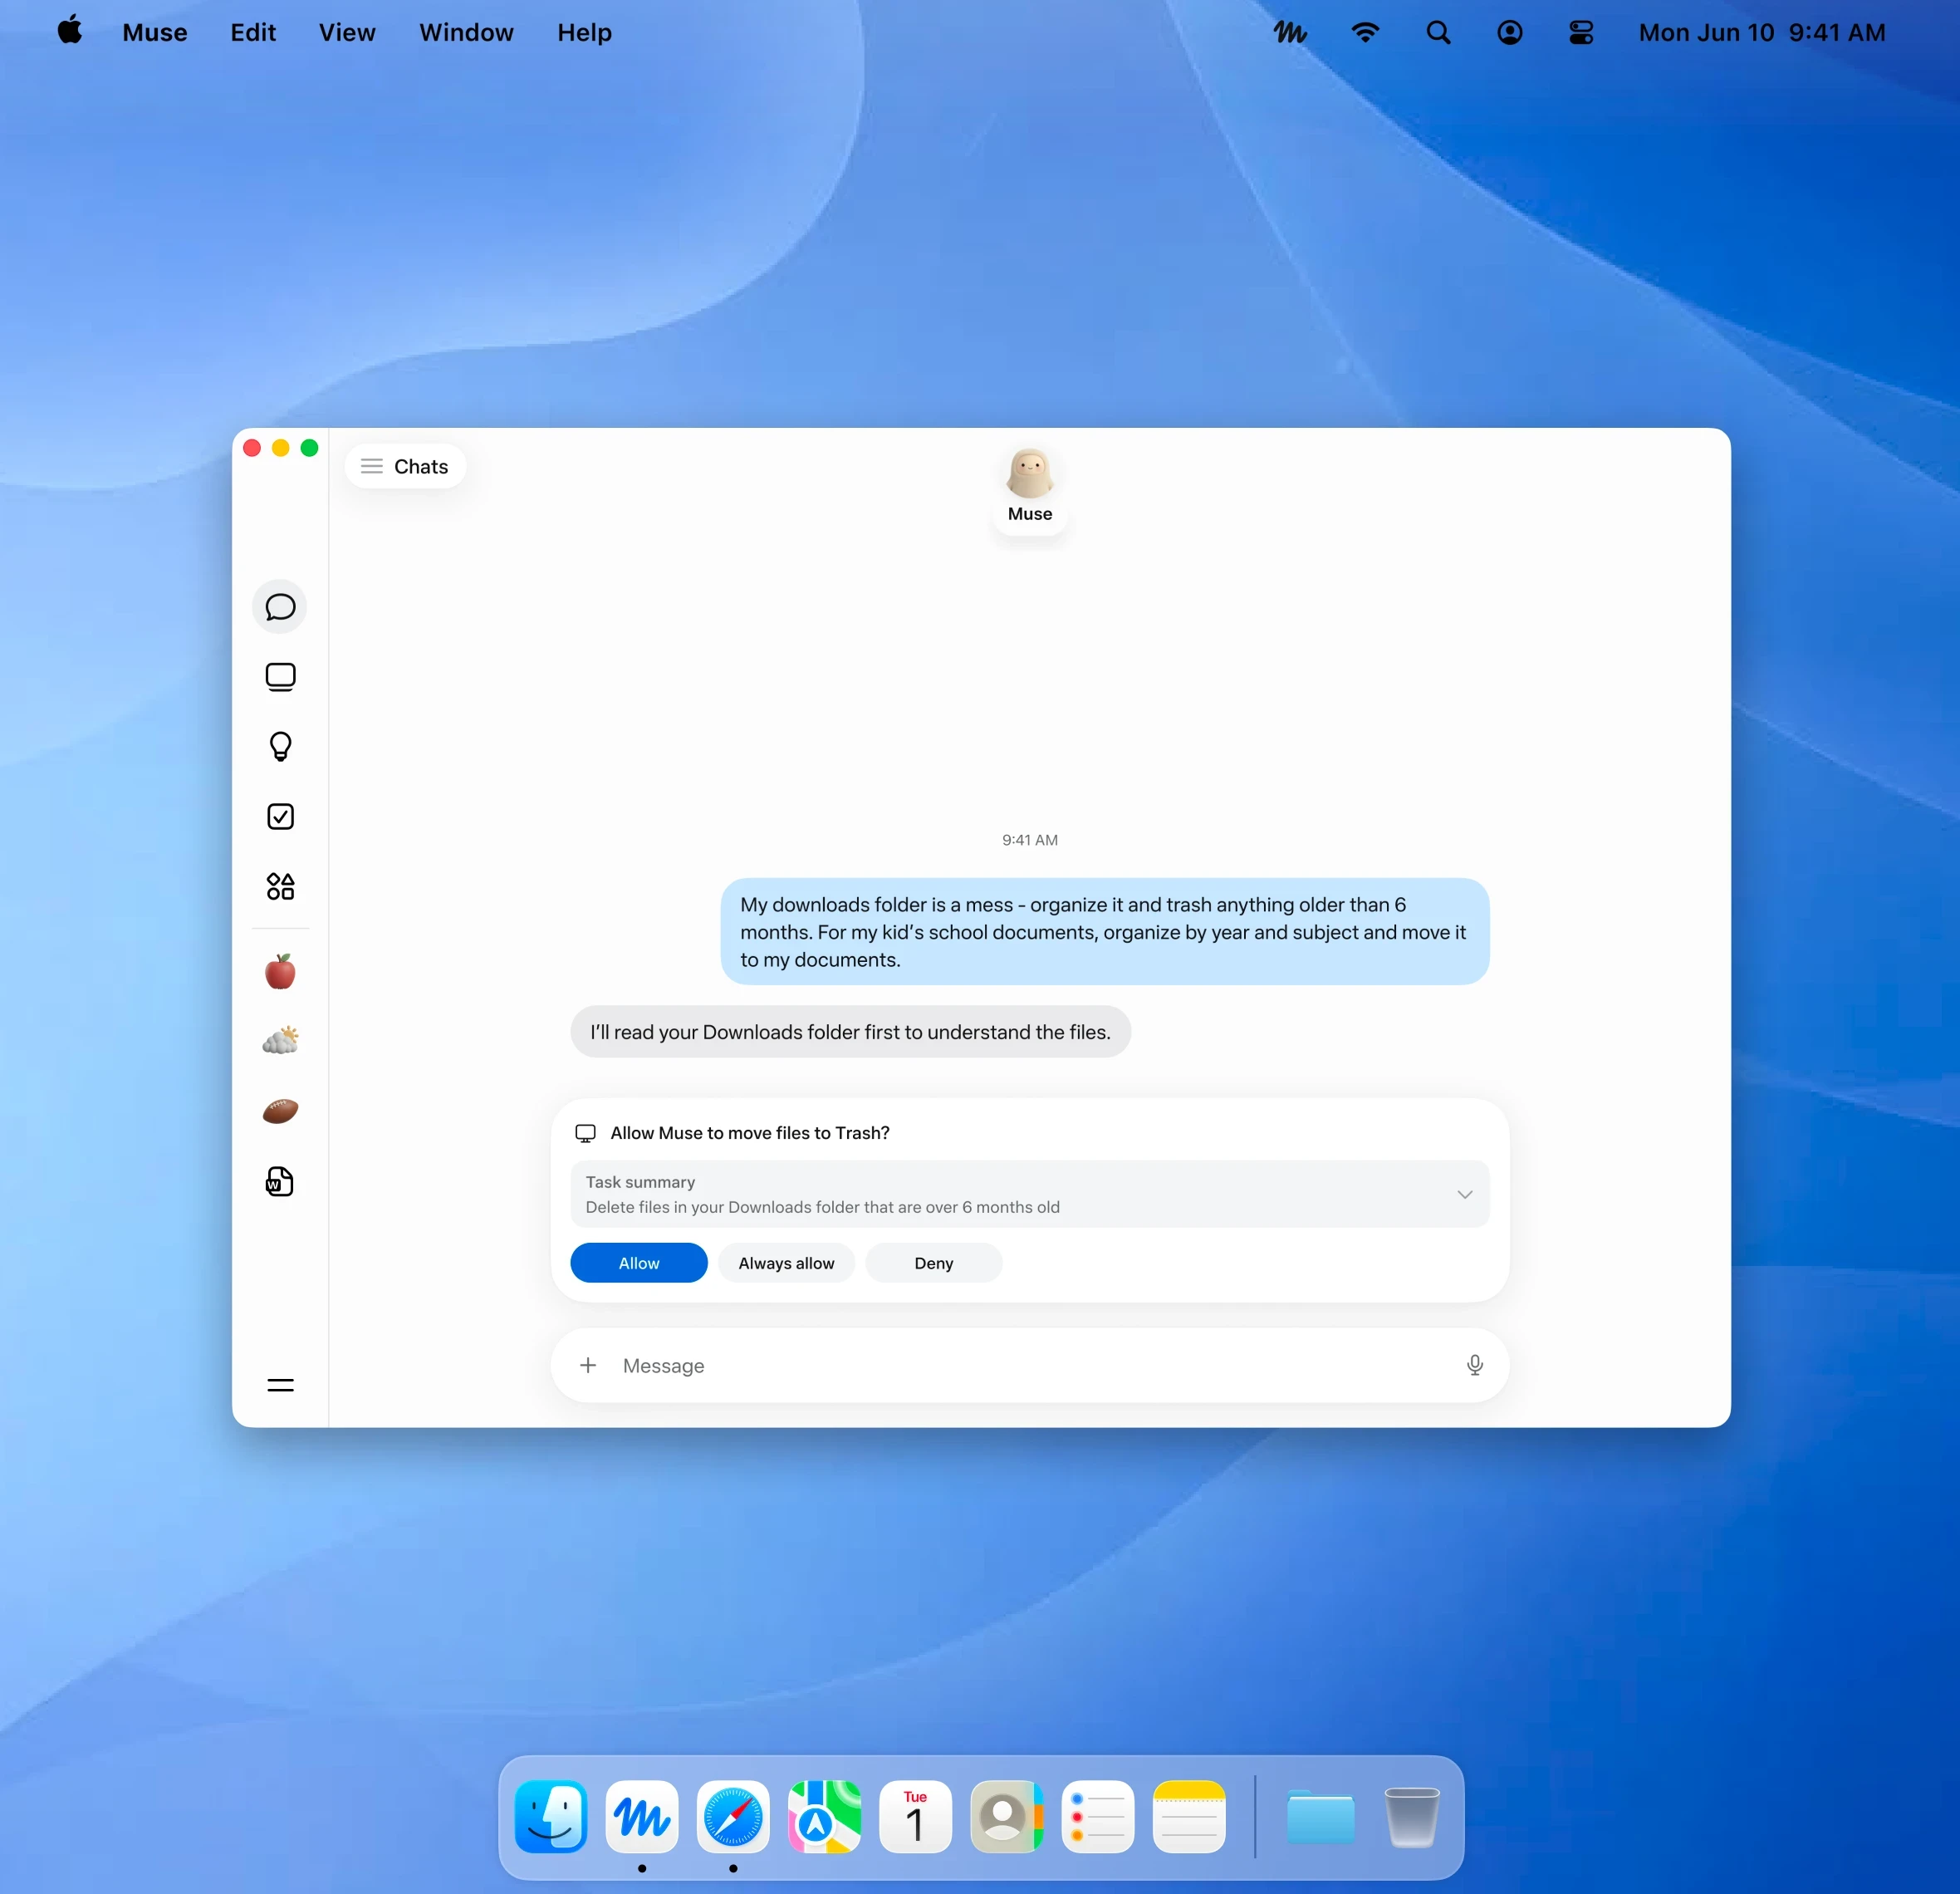
Task: Click the two-line menu icon at sidebar bottom
Action: [x=280, y=1385]
